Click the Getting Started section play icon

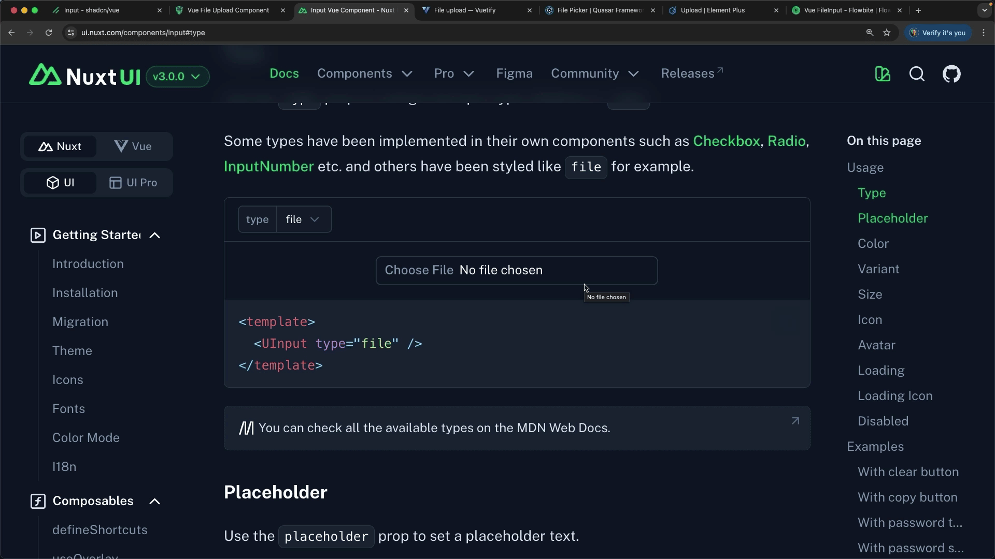(38, 236)
